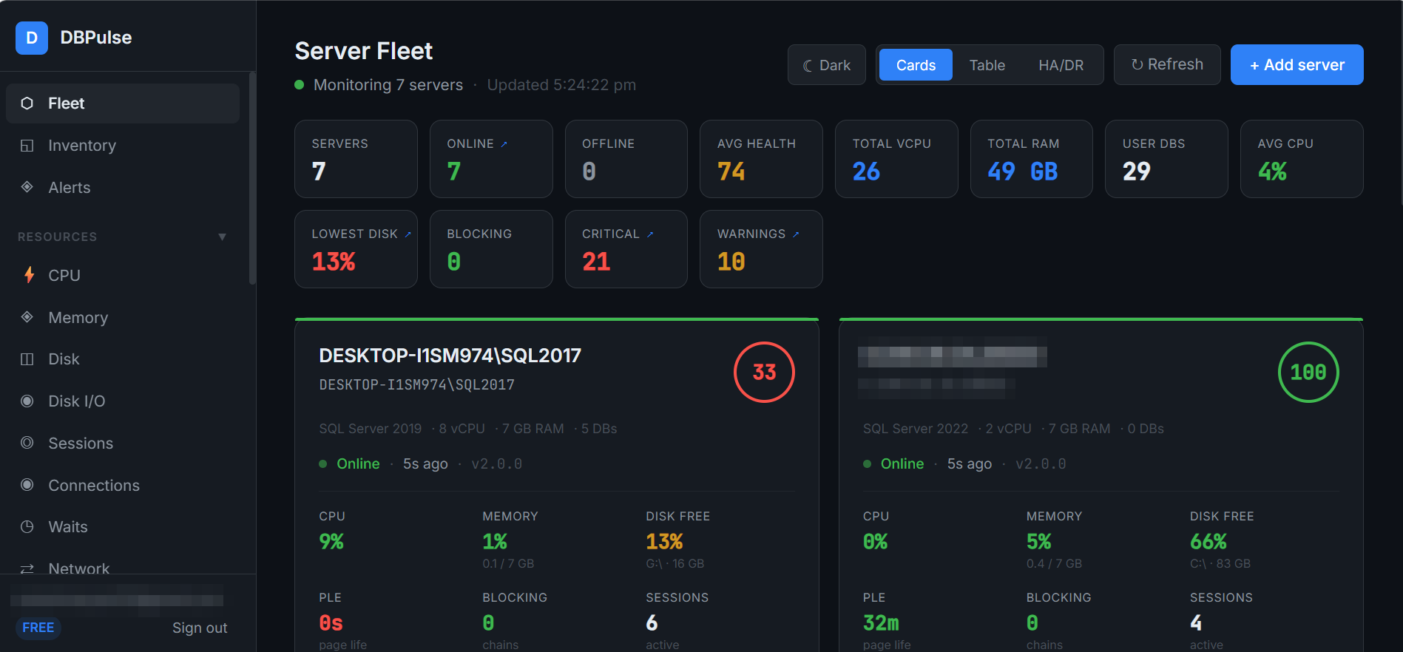Open the DESKTOP-I1SM974\SQL2017 server title
Screen dimensions: 1403x652
[x=450, y=356]
